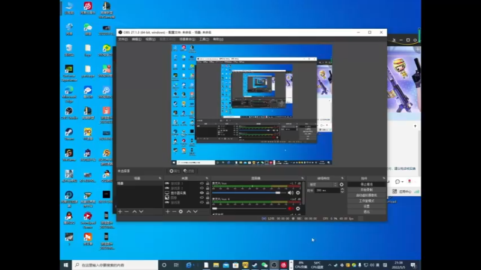
Task: Open the Microsoft Edge desktop shortcut
Action: 69,94
